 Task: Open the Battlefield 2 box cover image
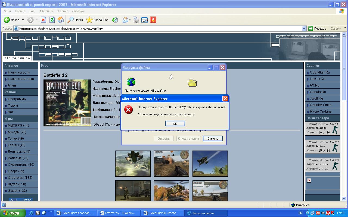(67, 103)
